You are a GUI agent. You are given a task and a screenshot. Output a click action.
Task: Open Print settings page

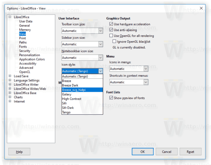23,38
